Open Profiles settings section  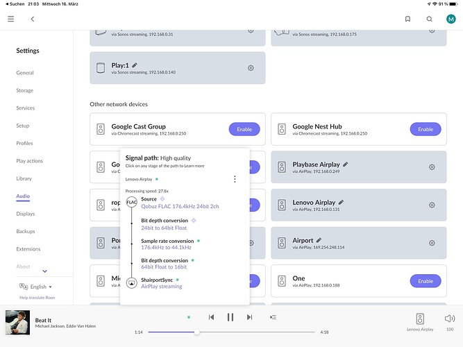tap(24, 143)
